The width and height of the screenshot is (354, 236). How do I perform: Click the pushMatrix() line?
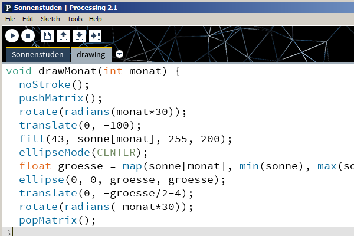[61, 99]
